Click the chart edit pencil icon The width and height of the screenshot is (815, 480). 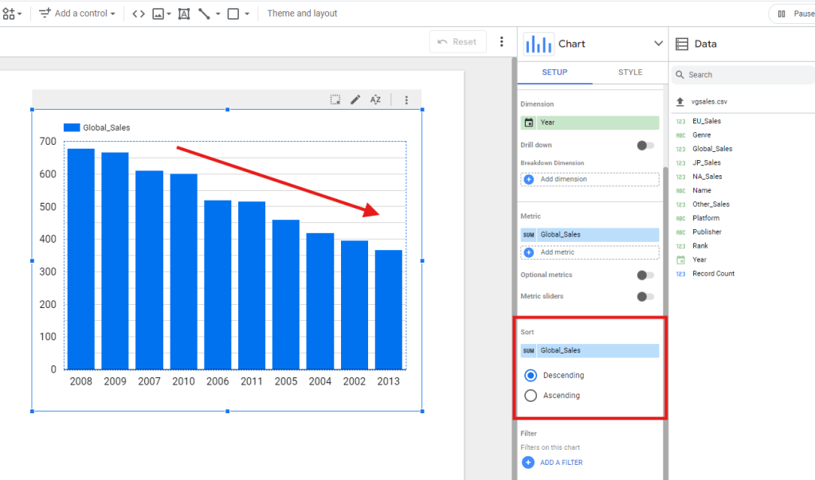(355, 100)
